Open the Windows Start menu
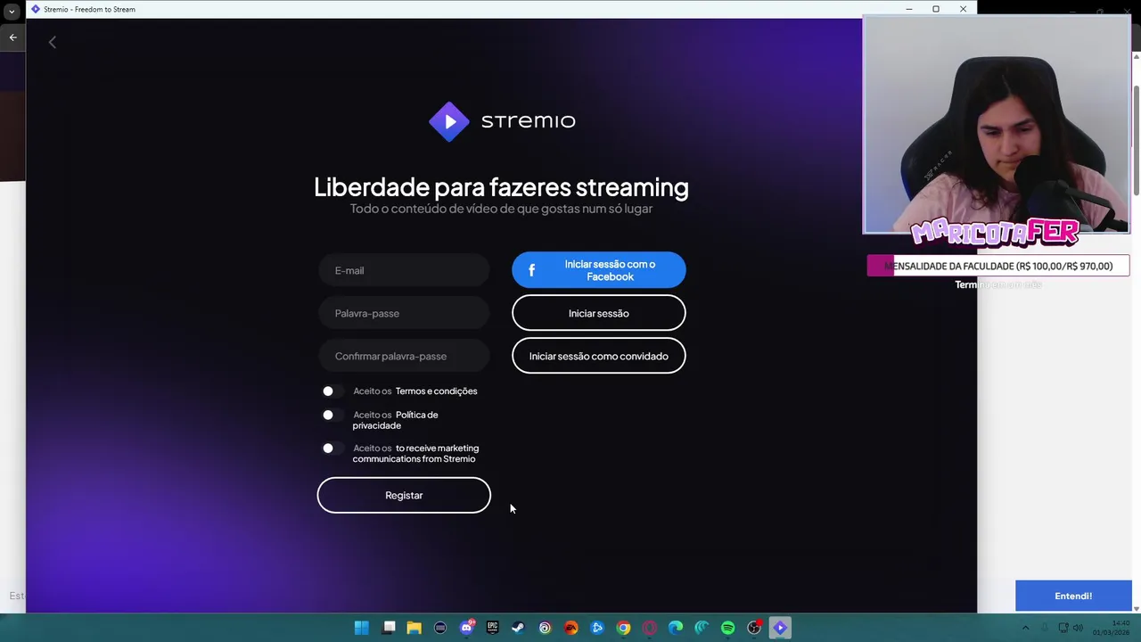This screenshot has height=642, width=1141. tap(362, 628)
